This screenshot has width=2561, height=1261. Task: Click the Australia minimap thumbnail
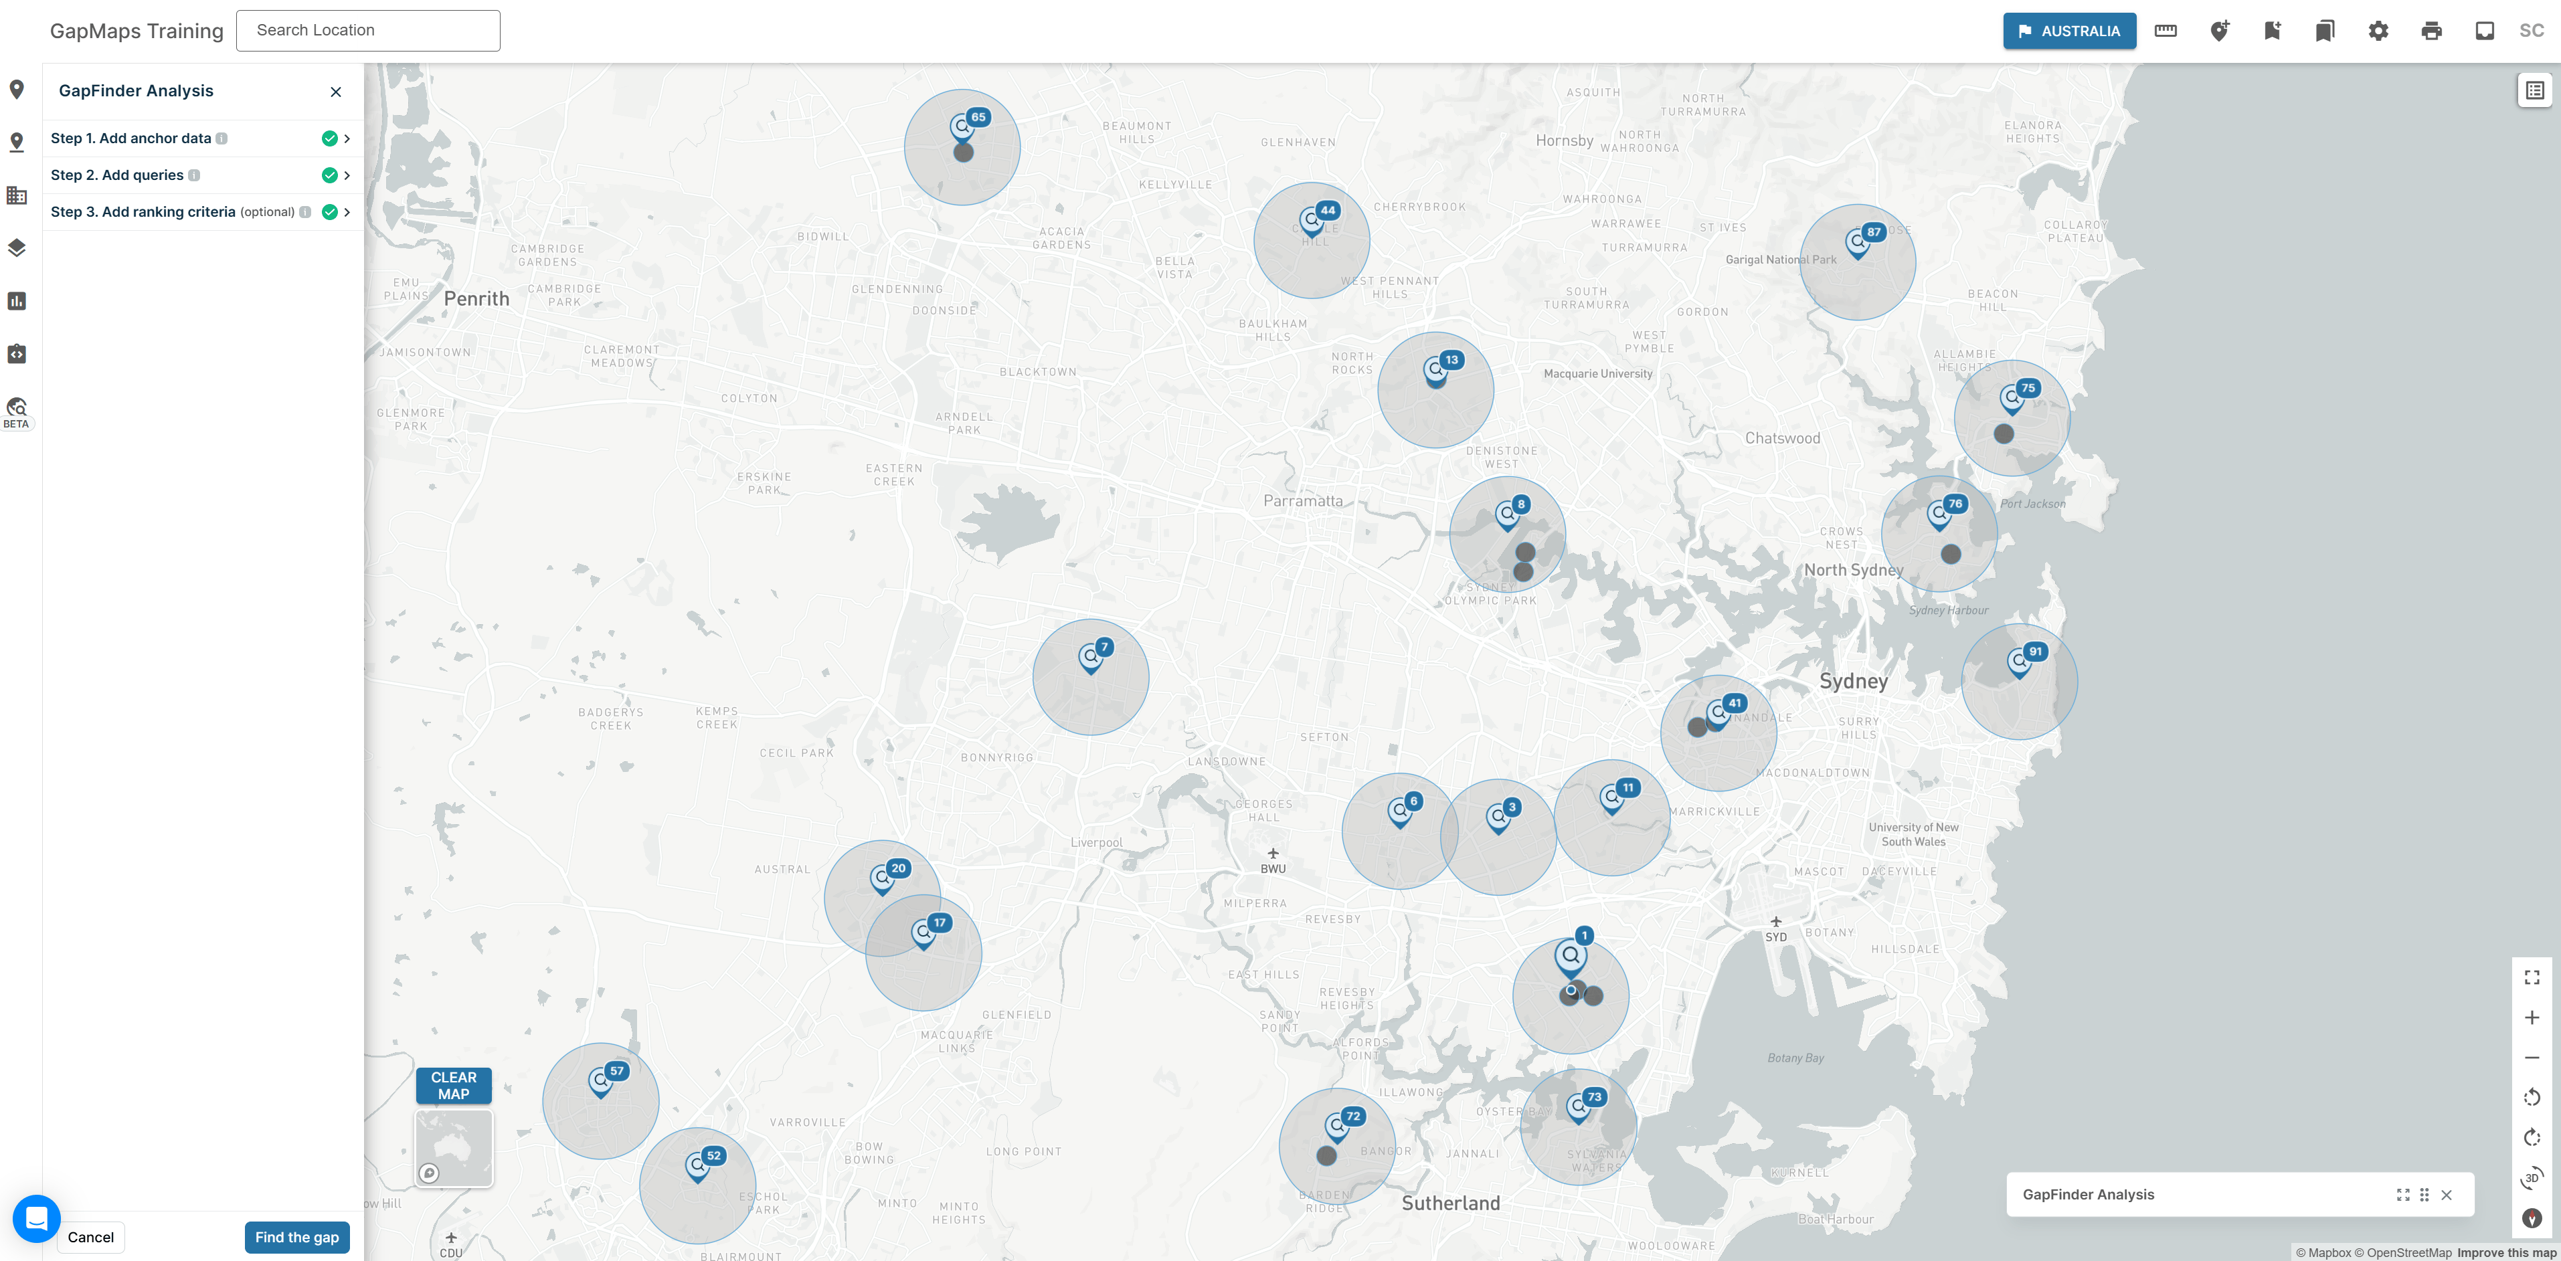click(453, 1148)
